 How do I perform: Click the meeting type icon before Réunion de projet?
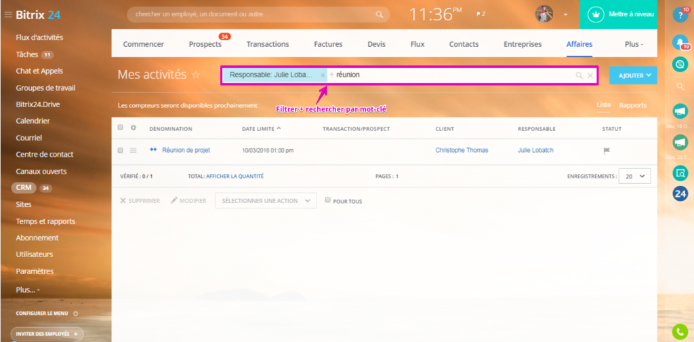click(154, 150)
